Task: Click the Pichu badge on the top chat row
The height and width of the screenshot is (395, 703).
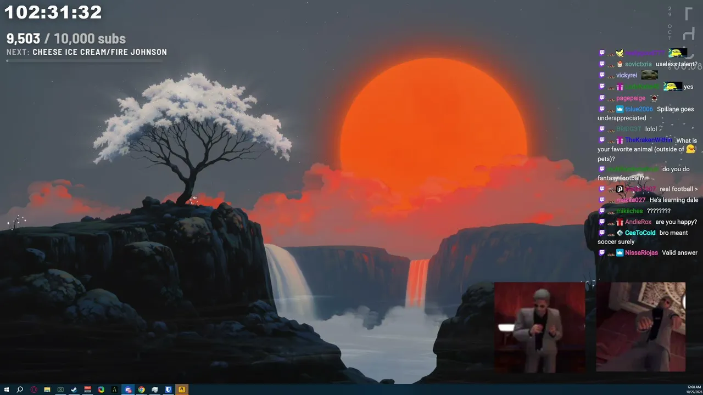Action: [x=620, y=53]
